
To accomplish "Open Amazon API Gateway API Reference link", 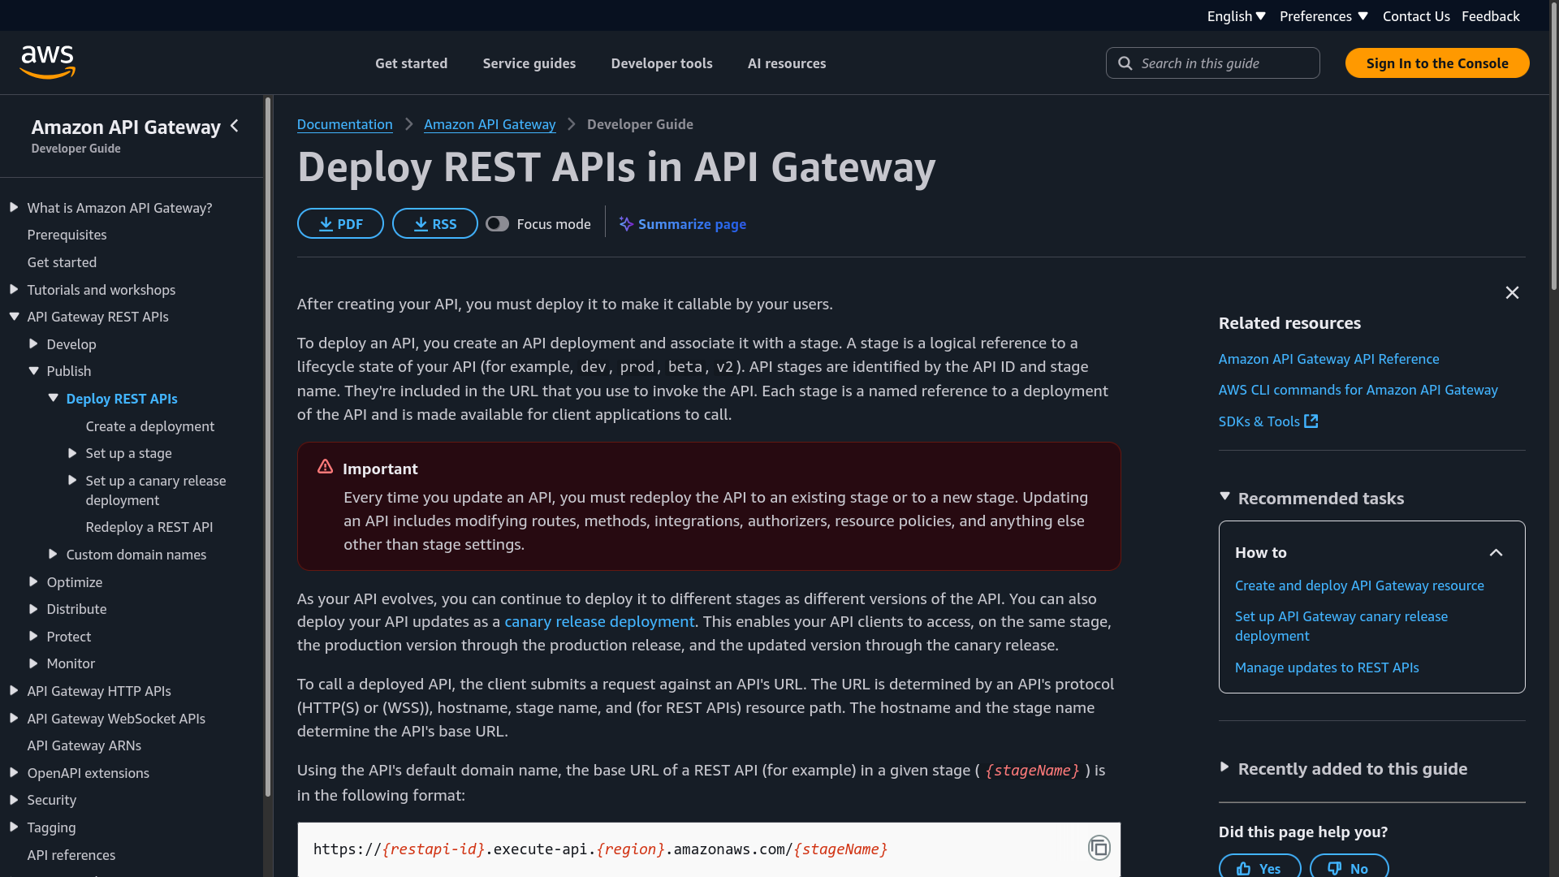I will (x=1328, y=359).
